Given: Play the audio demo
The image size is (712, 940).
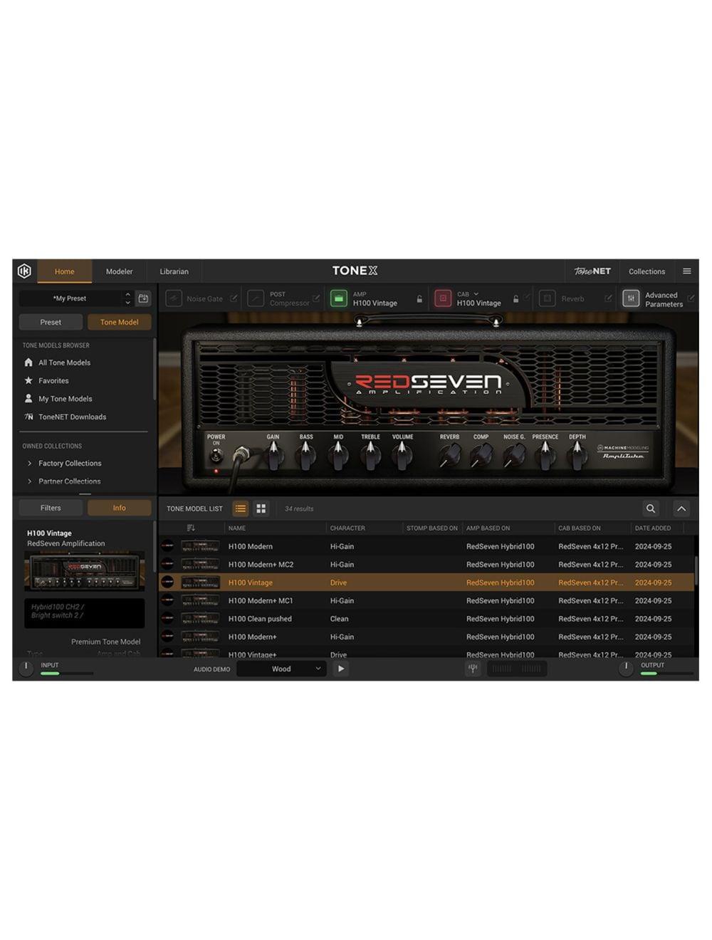Looking at the screenshot, I should pos(341,669).
